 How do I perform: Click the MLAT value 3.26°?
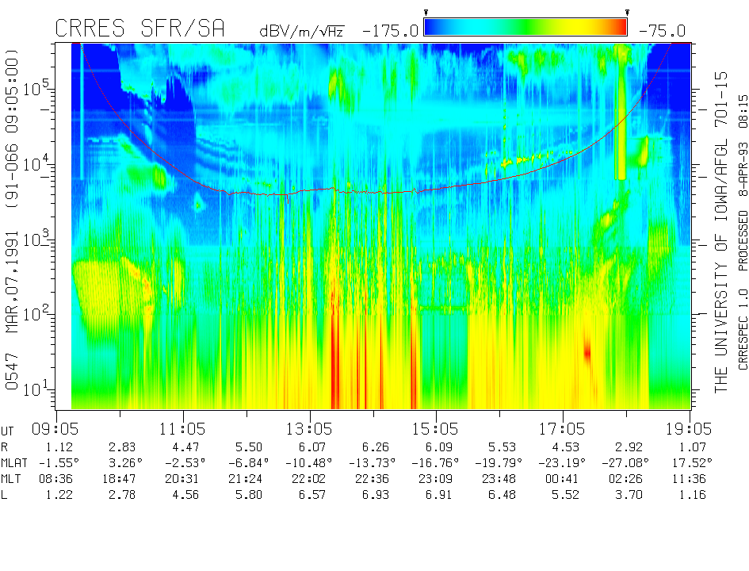point(126,463)
